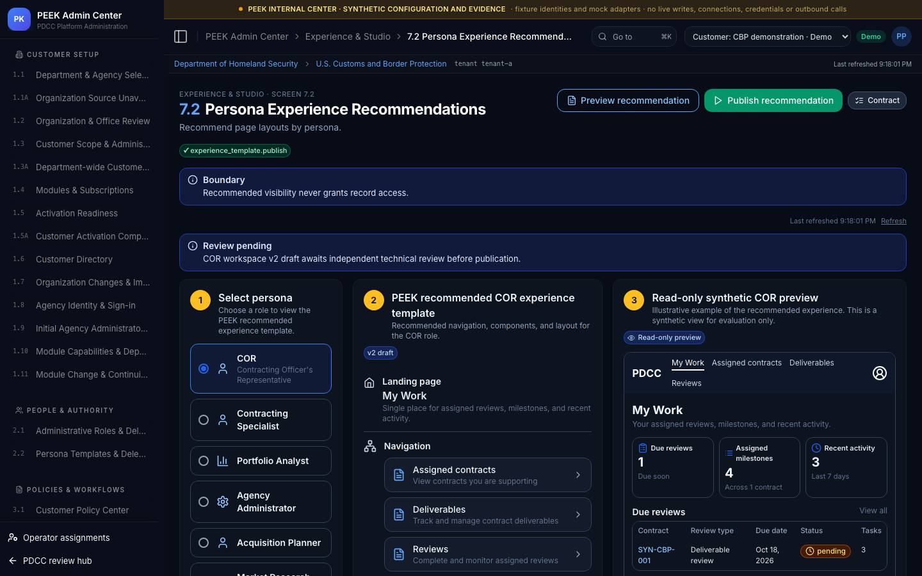Expand the Deliverables navigation chevron
The height and width of the screenshot is (576, 922).
578,515
